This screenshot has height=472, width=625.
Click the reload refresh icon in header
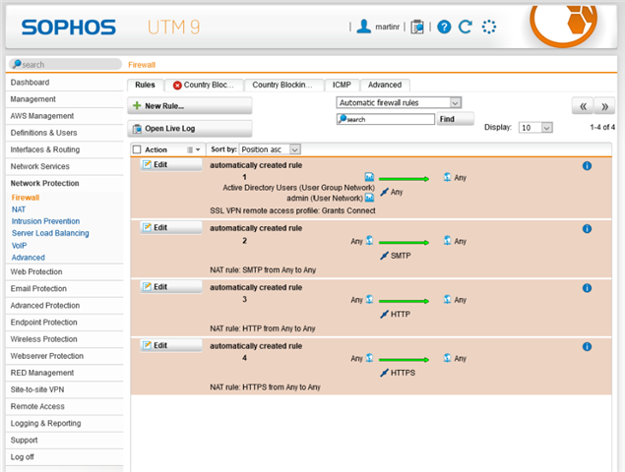[x=466, y=27]
